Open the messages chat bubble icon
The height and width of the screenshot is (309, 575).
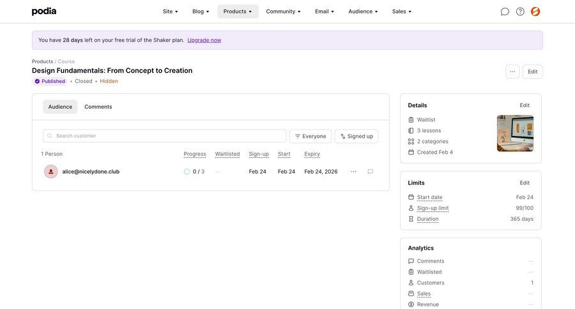coord(505,11)
